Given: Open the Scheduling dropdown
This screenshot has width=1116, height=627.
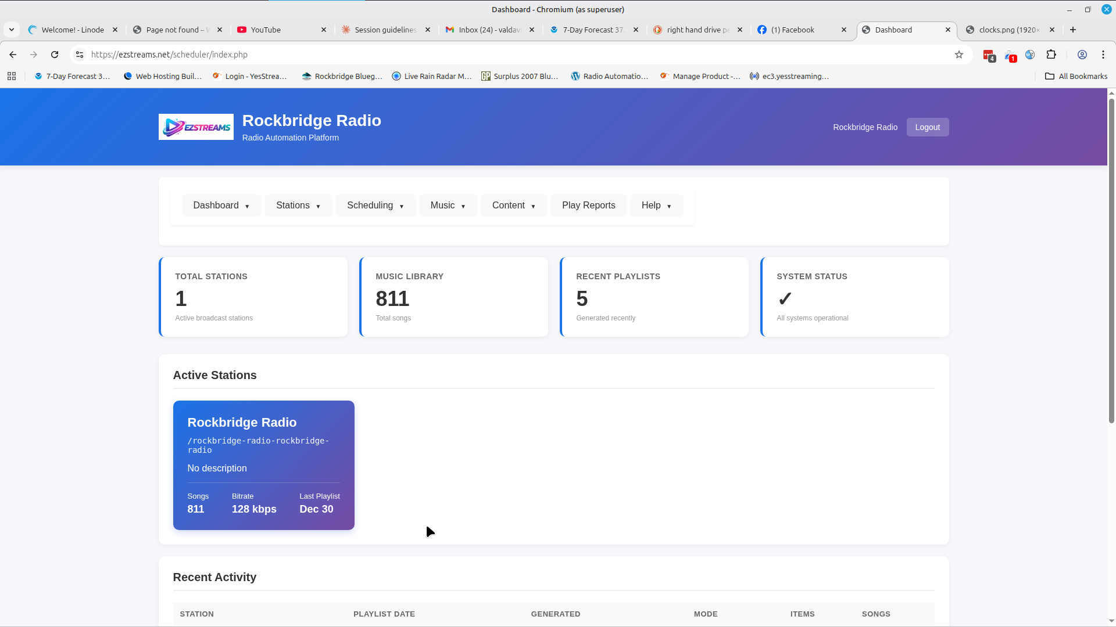Looking at the screenshot, I should pyautogui.click(x=375, y=205).
